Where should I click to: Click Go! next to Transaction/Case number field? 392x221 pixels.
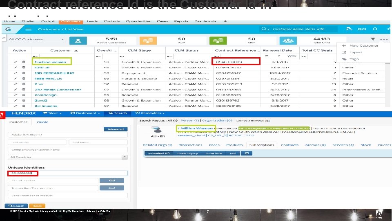[112, 188]
